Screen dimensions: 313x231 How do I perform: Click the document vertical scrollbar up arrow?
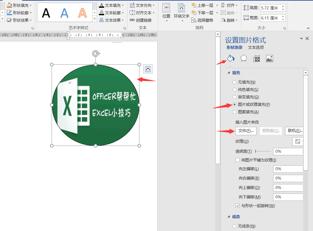click(218, 34)
